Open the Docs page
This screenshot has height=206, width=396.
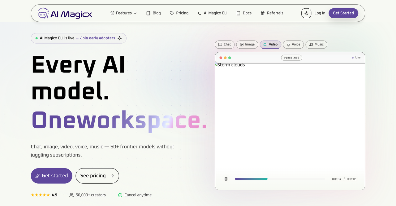[x=244, y=13]
